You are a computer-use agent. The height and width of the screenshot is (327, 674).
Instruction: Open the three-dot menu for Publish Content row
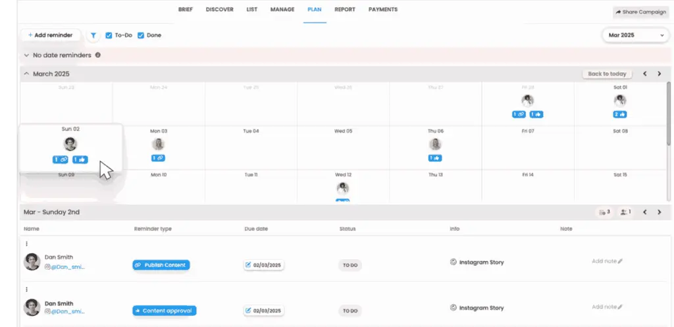point(26,243)
